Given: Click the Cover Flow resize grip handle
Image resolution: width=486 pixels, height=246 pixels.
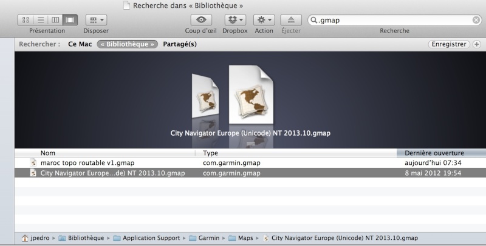Looking at the screenshot, I should 250,144.
